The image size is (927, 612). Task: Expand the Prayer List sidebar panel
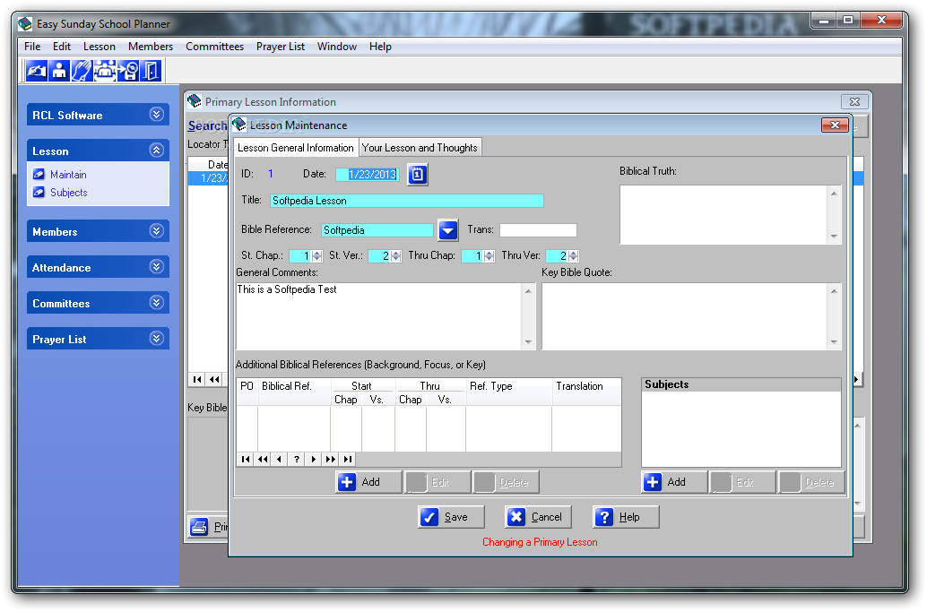[156, 339]
